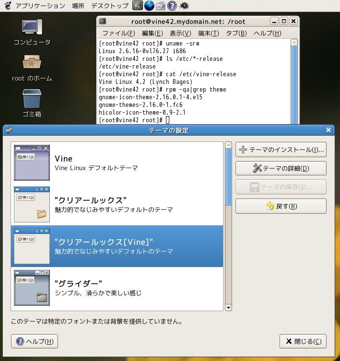Select the "グライダー" theme thumbnail
The image size is (340, 361).
click(x=32, y=288)
